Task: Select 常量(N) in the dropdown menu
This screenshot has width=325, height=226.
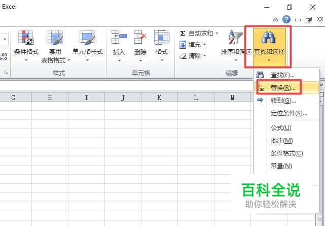Action: pyautogui.click(x=286, y=166)
